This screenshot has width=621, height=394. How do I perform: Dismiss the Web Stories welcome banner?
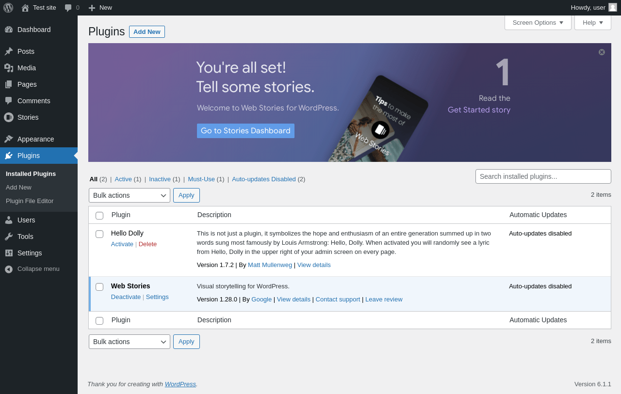pos(602,52)
